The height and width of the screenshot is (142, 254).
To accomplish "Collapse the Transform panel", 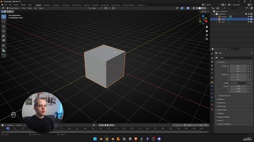I will (221, 62).
